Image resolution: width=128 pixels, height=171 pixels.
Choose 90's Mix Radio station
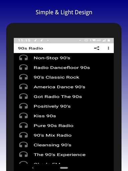[x=64, y=135]
